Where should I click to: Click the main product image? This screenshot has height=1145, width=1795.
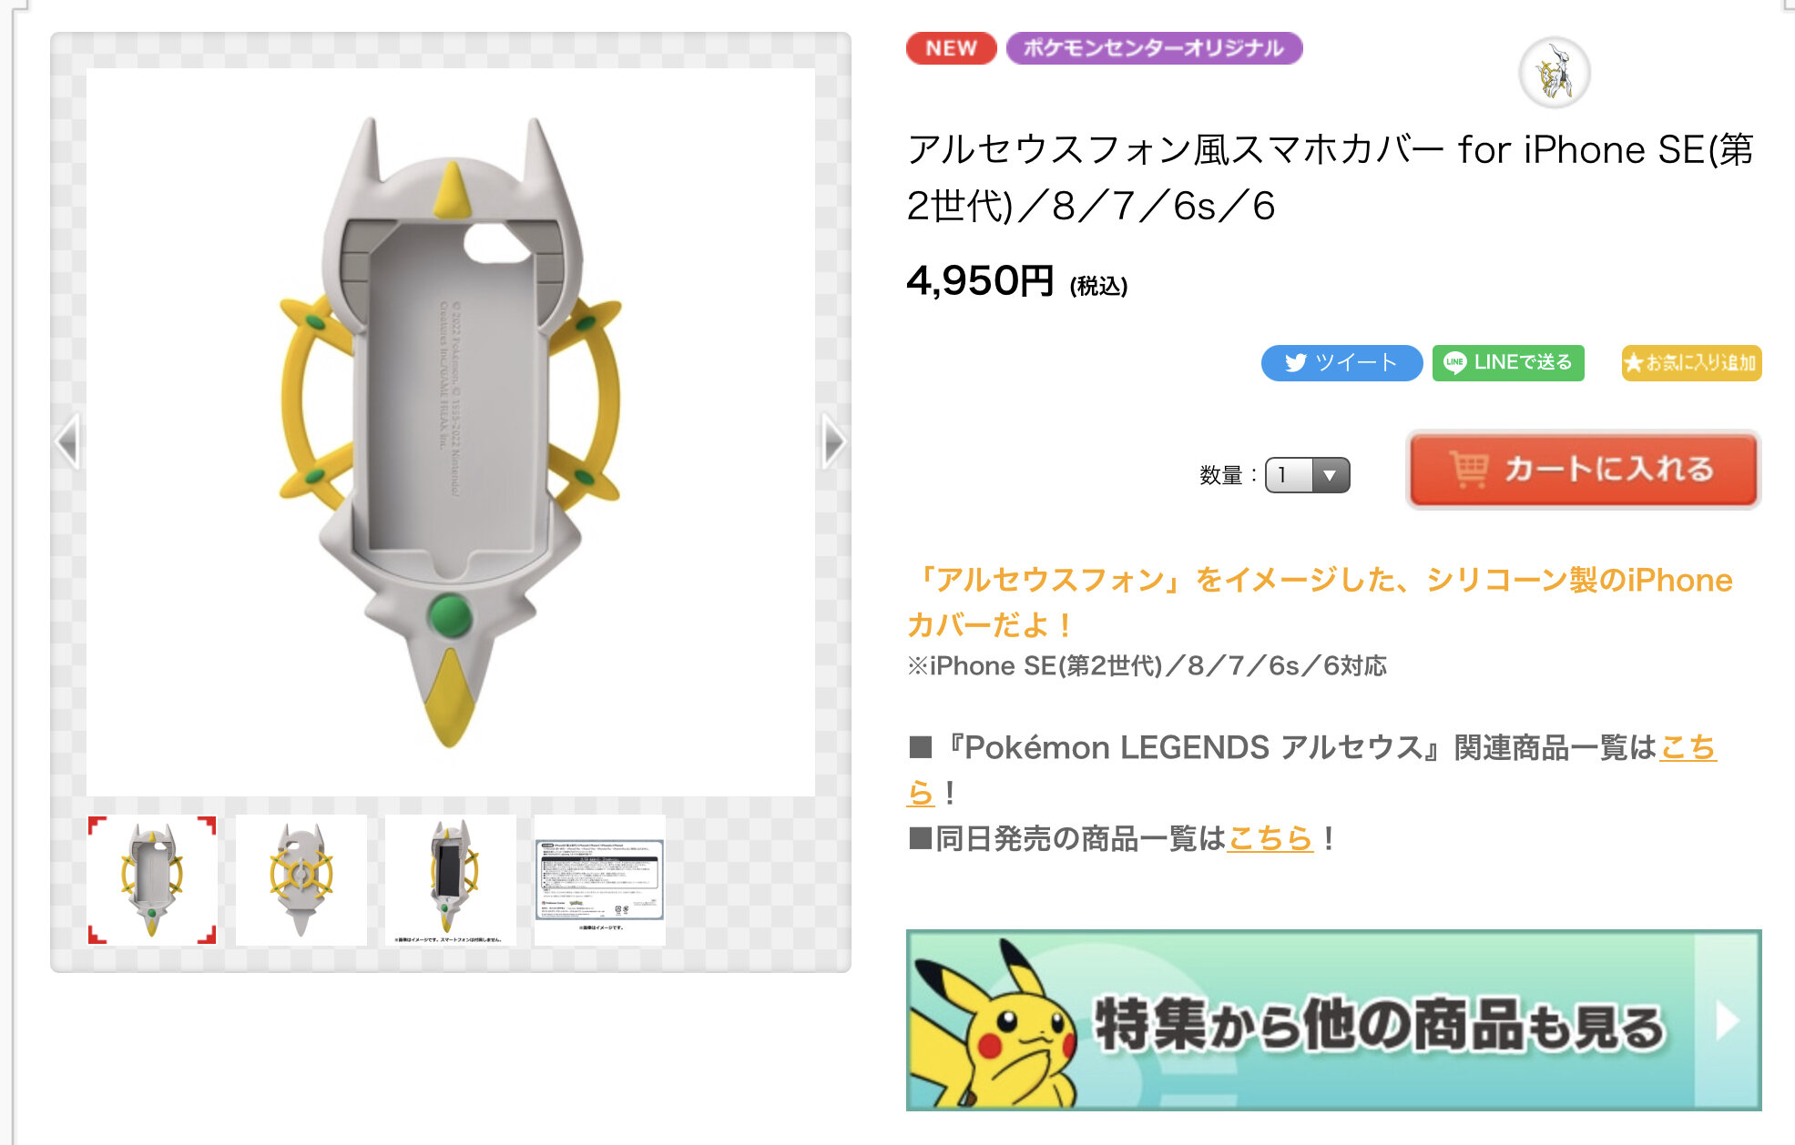click(x=451, y=432)
